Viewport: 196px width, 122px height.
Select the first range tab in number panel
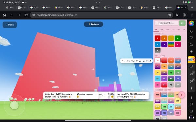click(x=156, y=29)
